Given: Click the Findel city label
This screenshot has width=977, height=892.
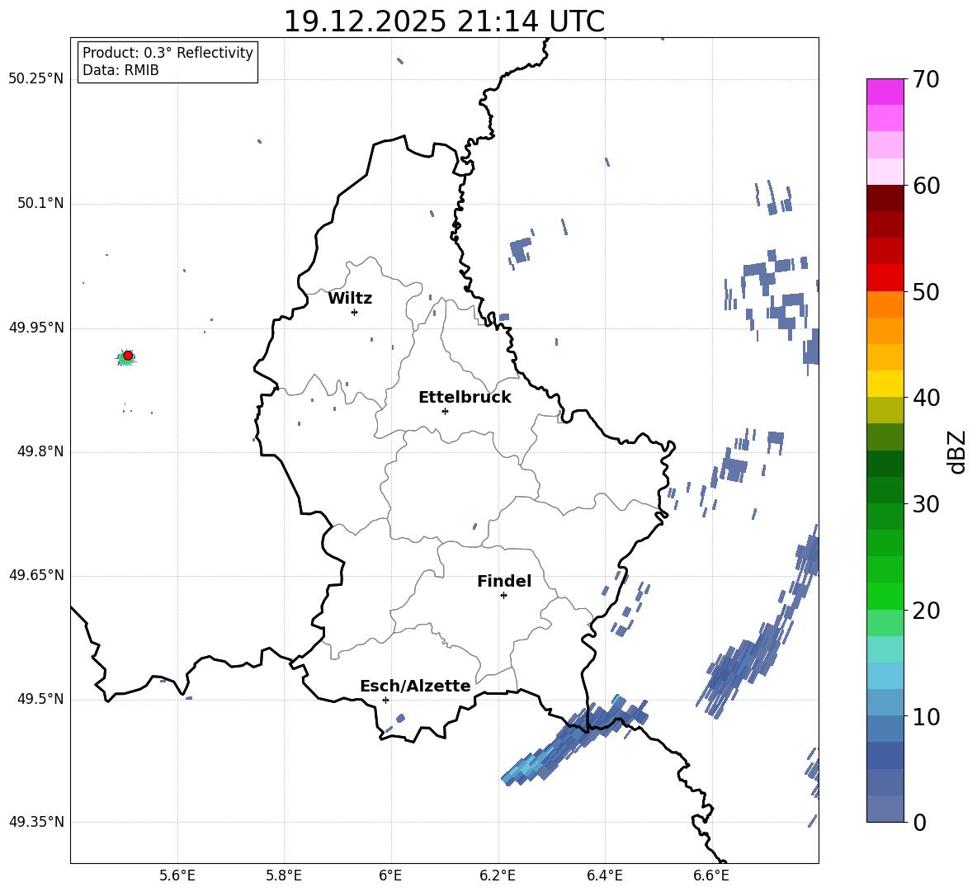Looking at the screenshot, I should coord(504,582).
